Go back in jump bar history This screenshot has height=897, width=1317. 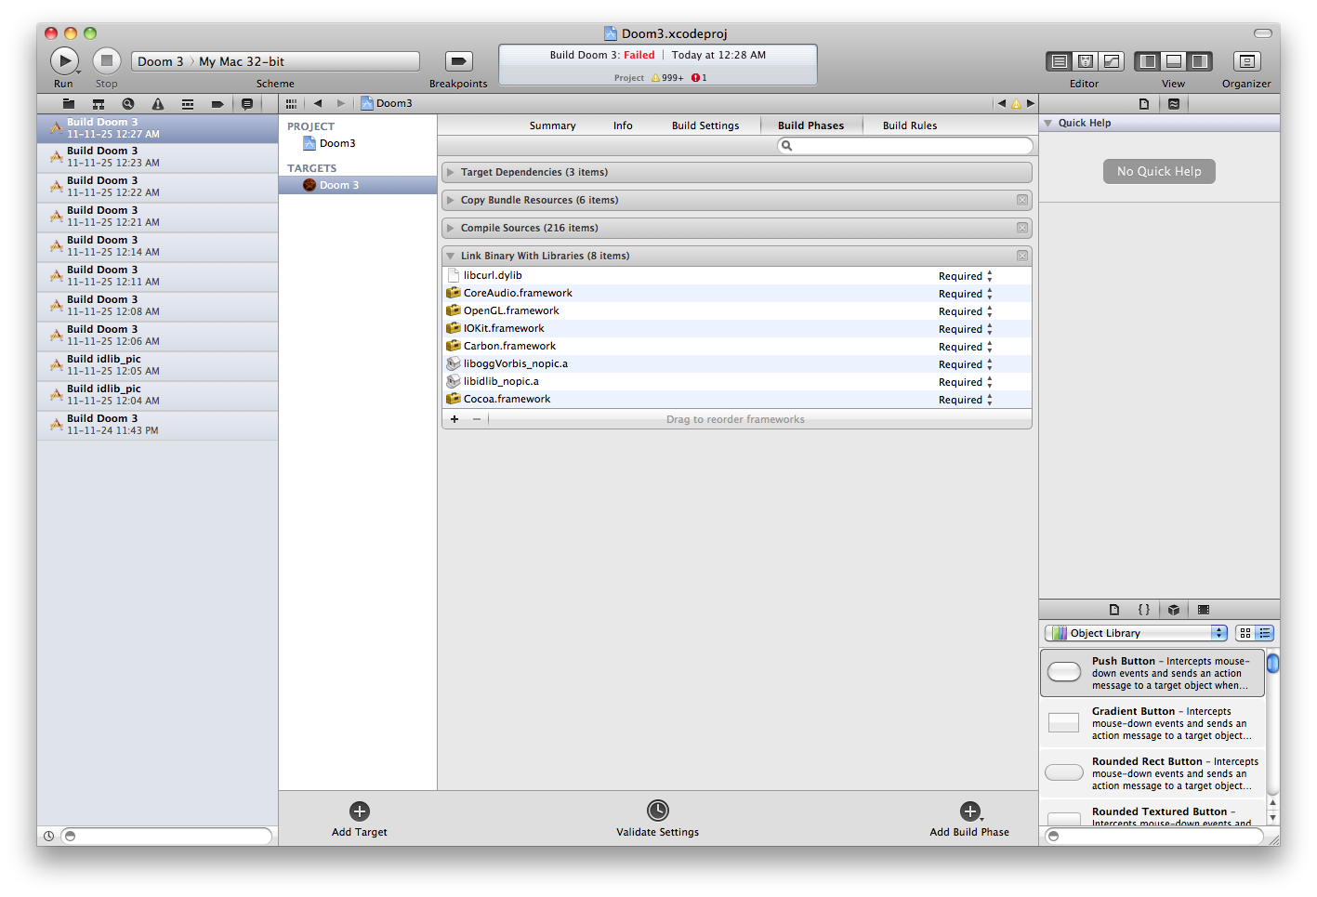(x=318, y=103)
